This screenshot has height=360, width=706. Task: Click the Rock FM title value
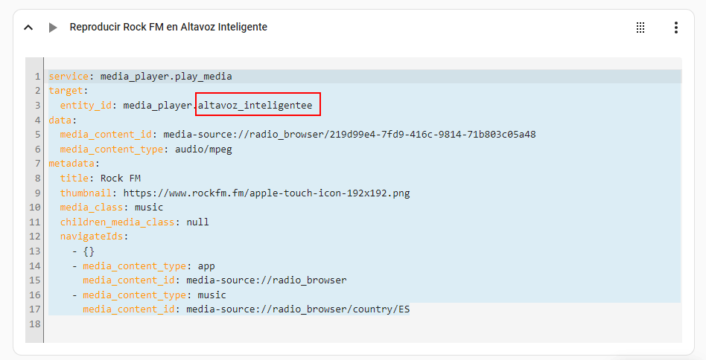120,179
